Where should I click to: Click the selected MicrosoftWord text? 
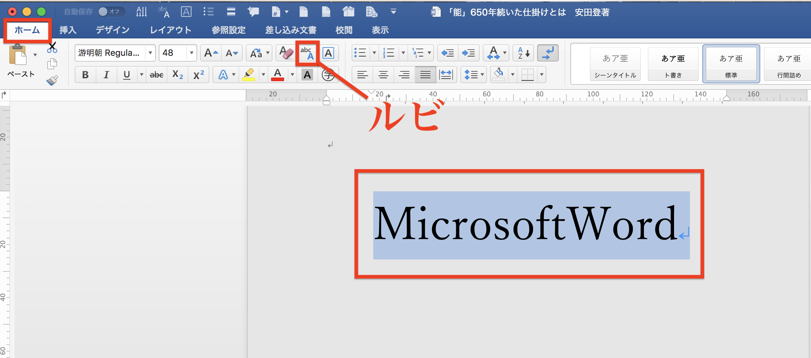click(525, 224)
